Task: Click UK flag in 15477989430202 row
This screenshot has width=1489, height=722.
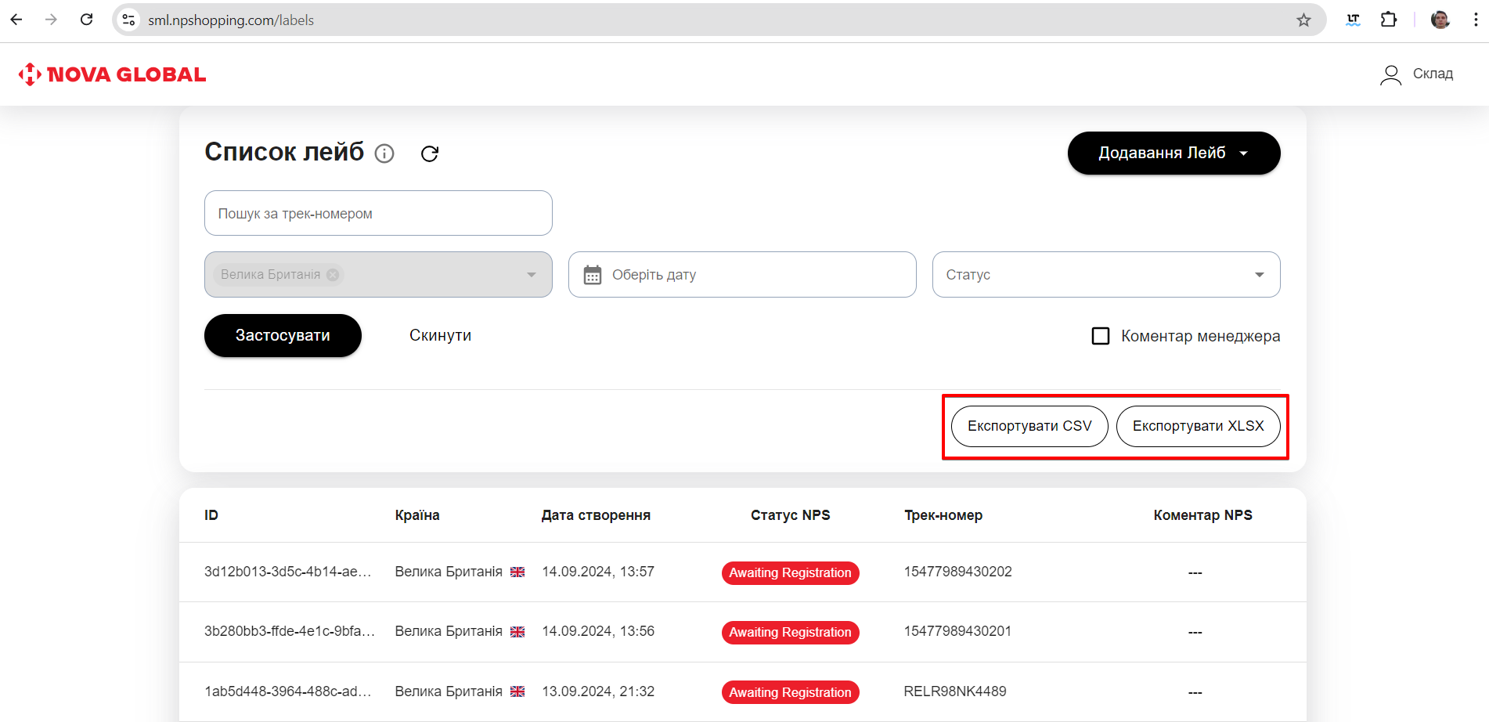Action: (x=517, y=572)
